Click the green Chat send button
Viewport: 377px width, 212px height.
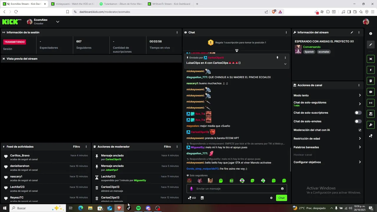coord(282,198)
